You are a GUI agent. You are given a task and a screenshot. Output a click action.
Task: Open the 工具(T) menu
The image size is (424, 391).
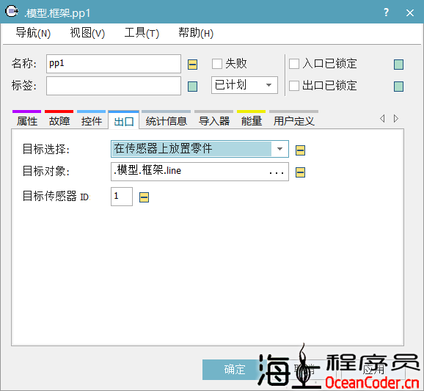point(142,33)
